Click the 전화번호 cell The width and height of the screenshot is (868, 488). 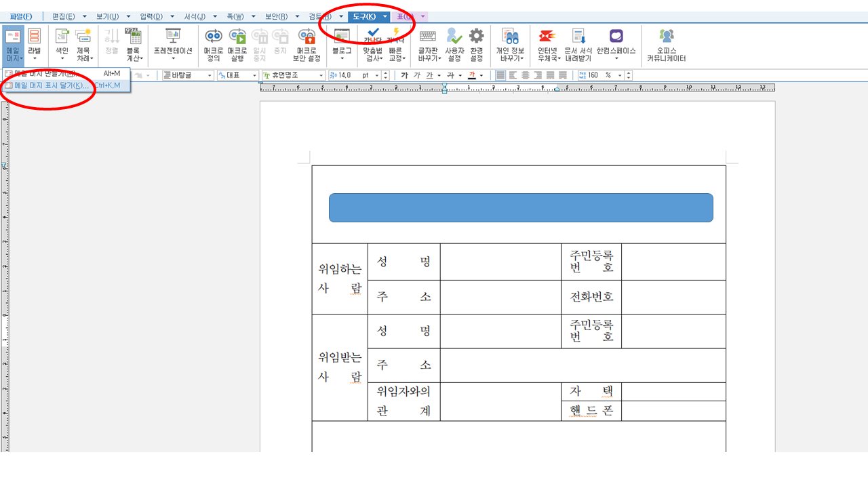point(591,297)
